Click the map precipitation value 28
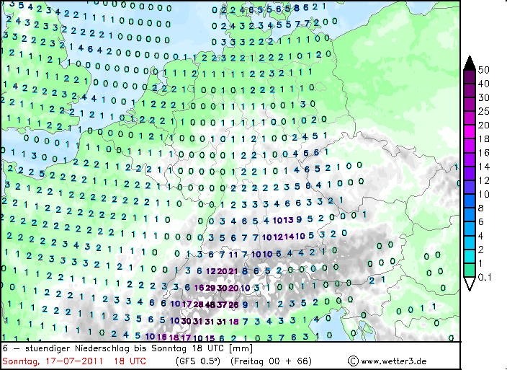 pos(199,304)
